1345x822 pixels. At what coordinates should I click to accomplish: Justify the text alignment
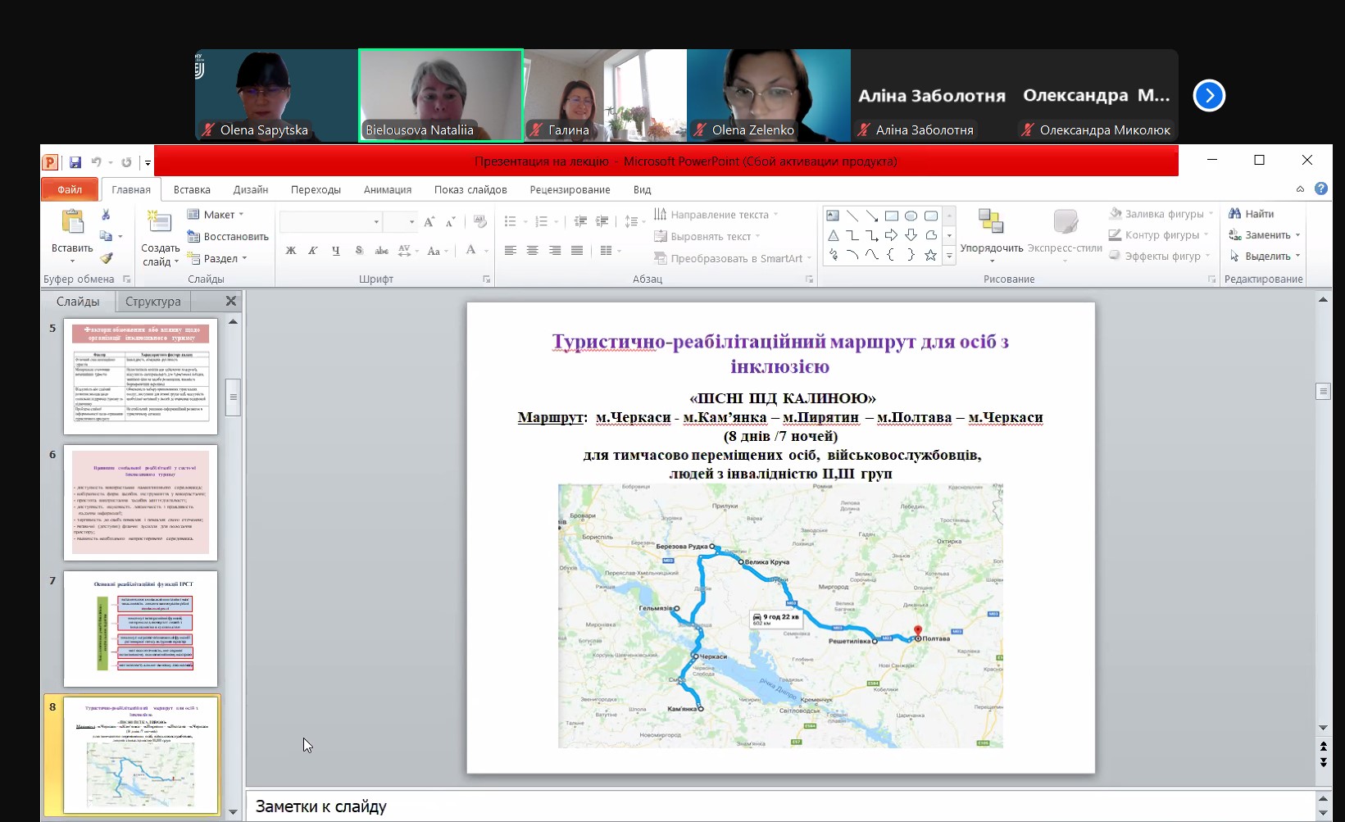click(577, 251)
